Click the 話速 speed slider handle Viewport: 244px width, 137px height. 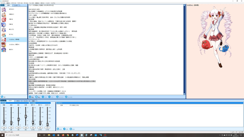[x=11, y=123]
